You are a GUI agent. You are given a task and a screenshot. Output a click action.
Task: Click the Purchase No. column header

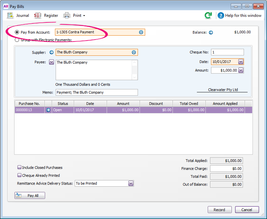(x=30, y=104)
